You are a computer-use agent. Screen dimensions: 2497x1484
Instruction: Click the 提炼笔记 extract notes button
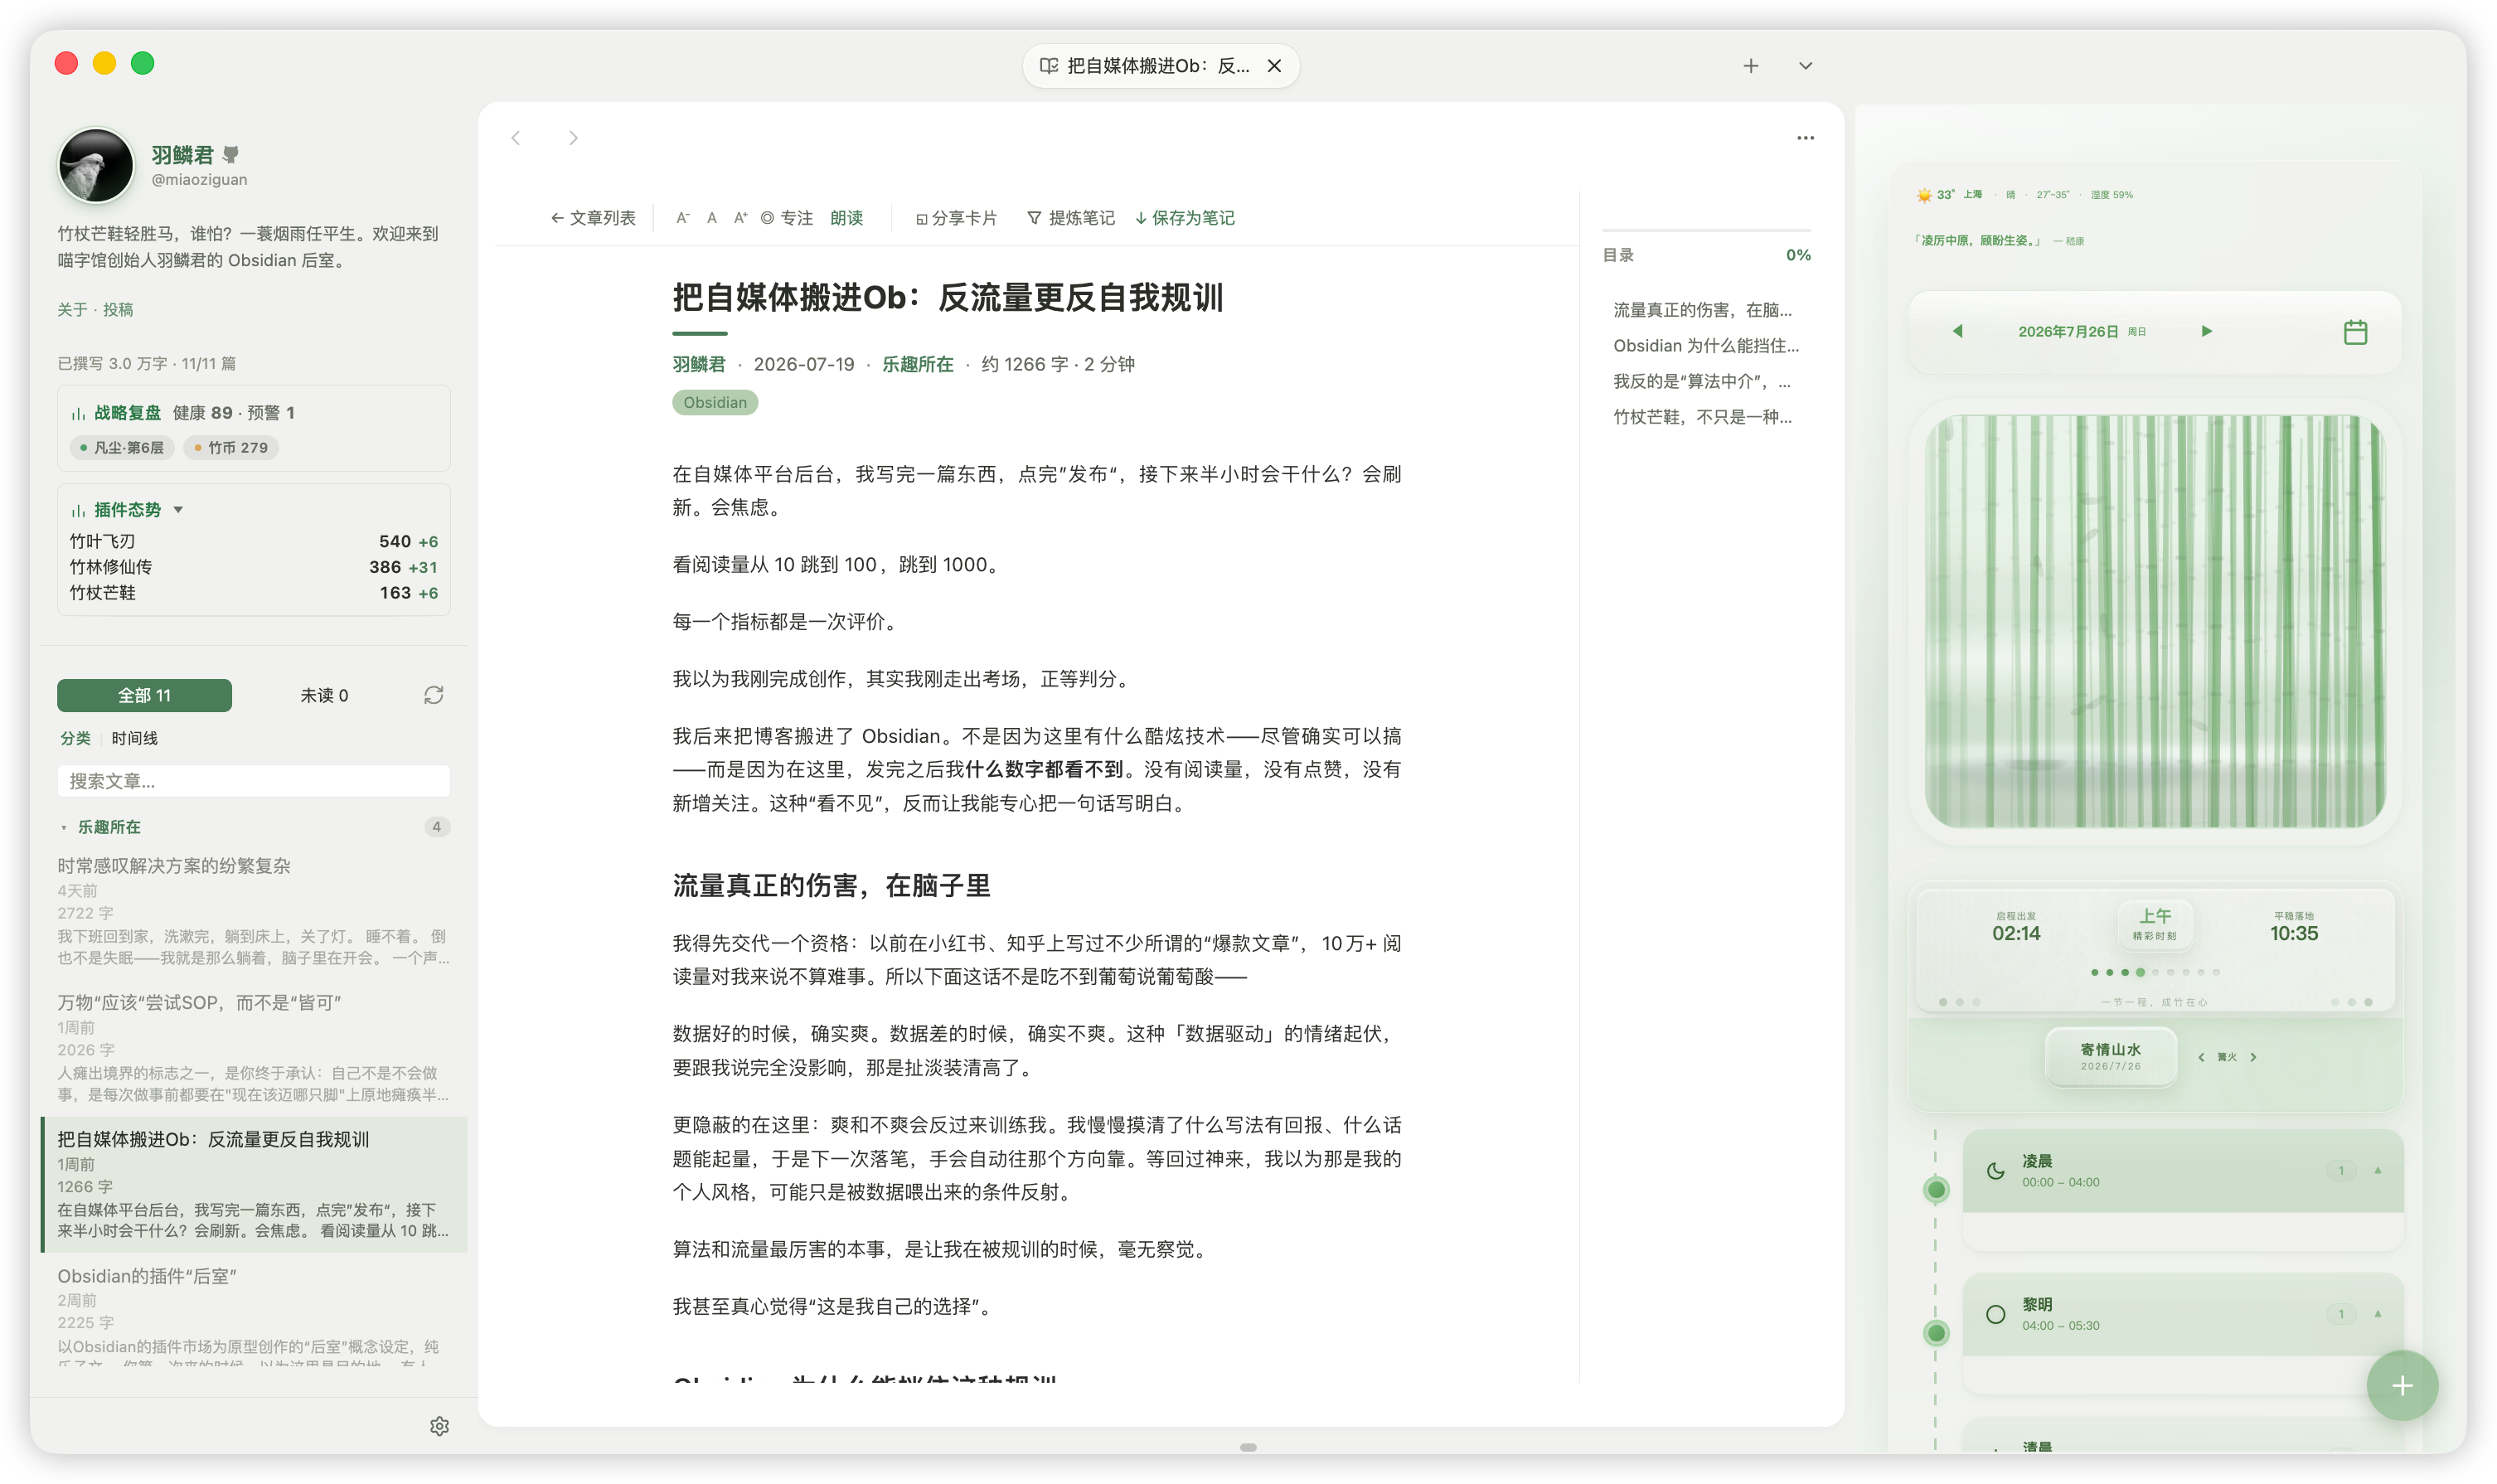click(1071, 218)
